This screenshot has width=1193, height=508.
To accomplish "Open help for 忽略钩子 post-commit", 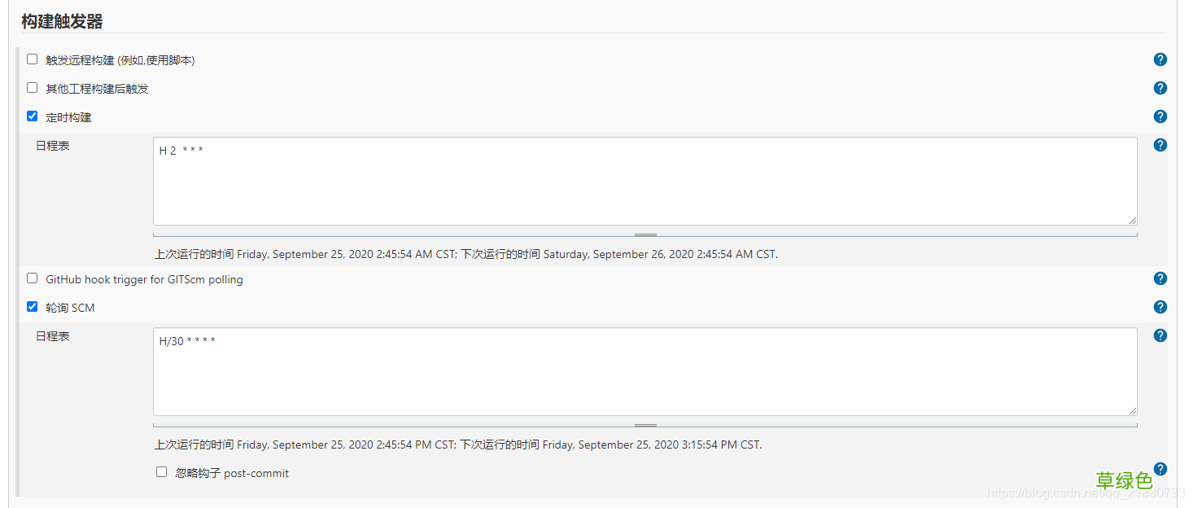I will [1160, 468].
